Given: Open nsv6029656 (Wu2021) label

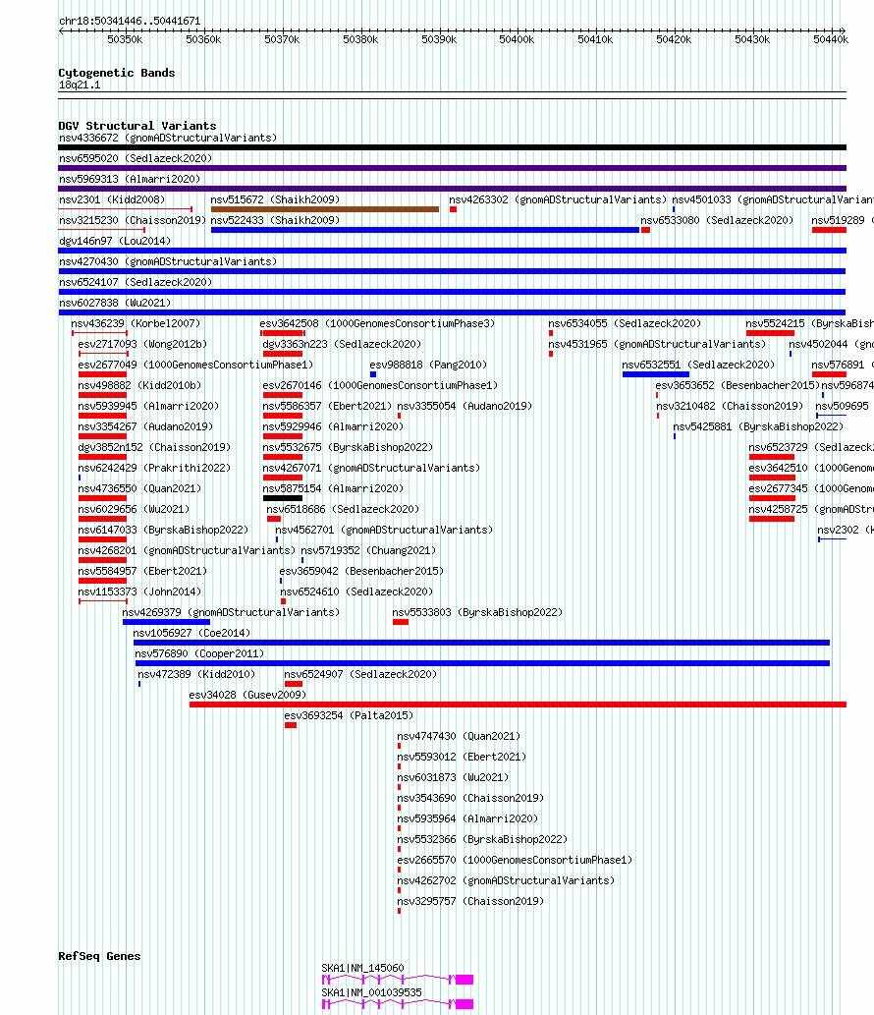Looking at the screenshot, I should [134, 510].
